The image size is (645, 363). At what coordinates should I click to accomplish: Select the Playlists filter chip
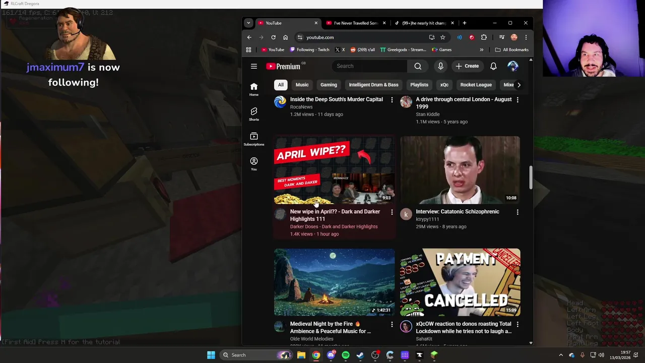419,85
